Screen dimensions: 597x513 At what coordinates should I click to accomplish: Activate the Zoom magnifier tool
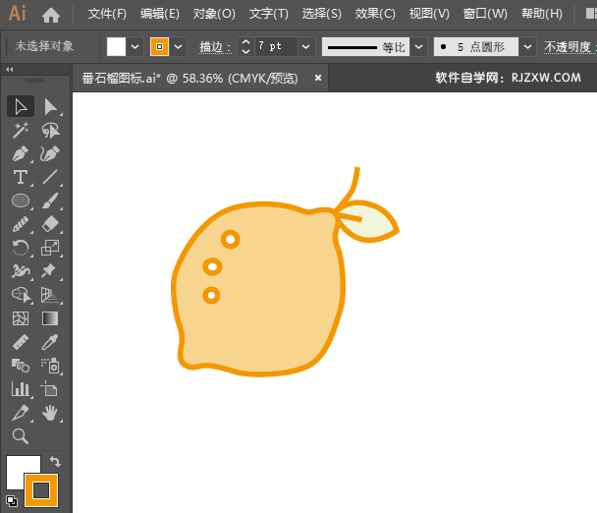click(x=21, y=436)
